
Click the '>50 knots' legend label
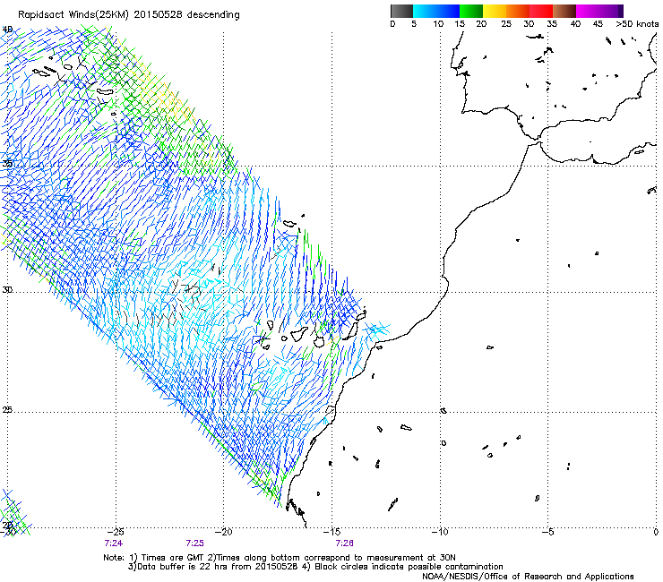click(x=637, y=23)
